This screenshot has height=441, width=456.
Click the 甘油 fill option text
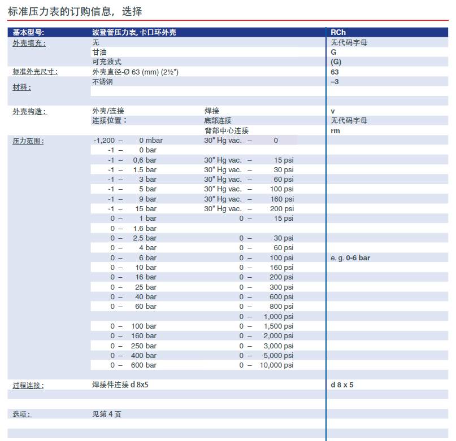click(99, 53)
